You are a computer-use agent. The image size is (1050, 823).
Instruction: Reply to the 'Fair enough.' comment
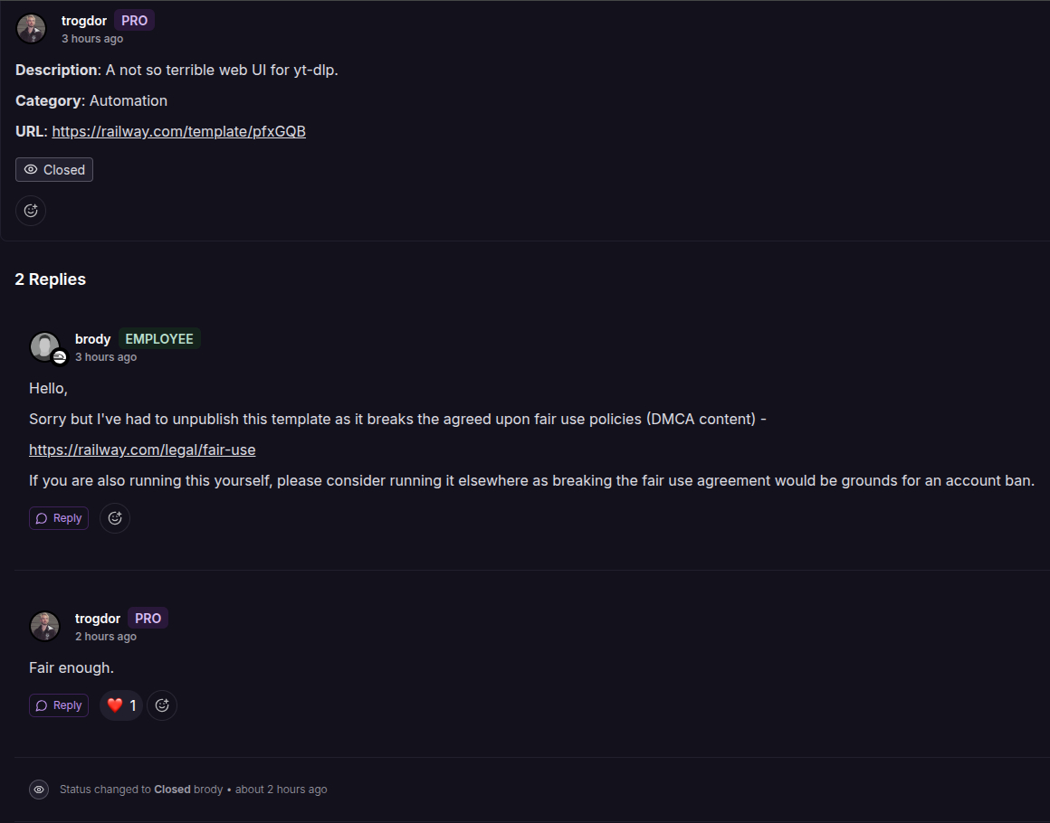(59, 705)
